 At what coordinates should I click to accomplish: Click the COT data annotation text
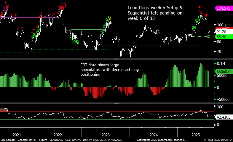pyautogui.click(x=110, y=70)
